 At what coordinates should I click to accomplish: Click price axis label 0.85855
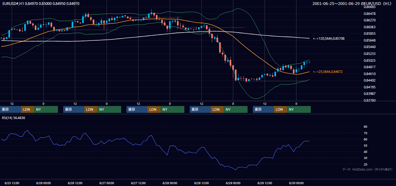pos(369,33)
